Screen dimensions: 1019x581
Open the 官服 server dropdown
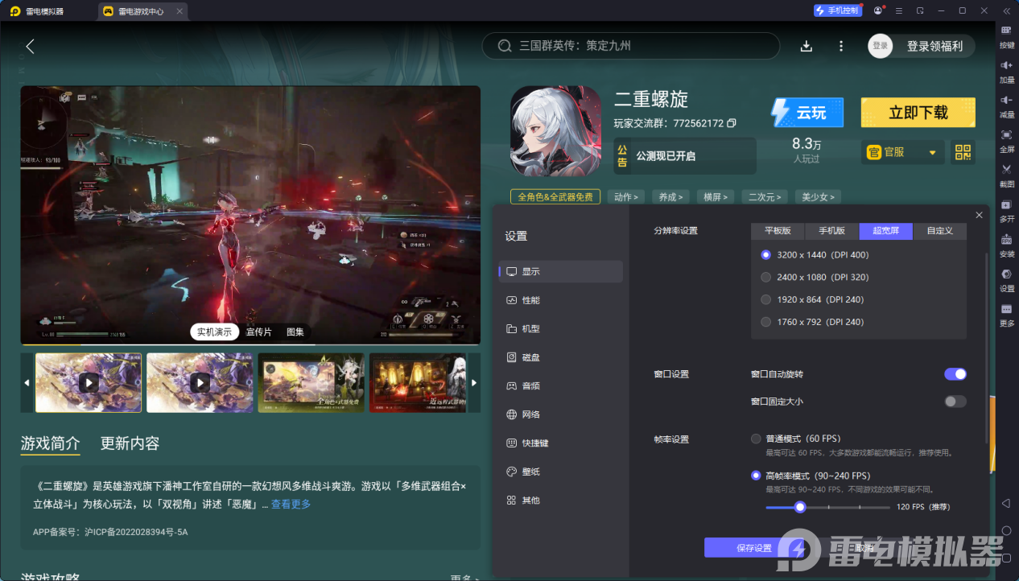coord(902,152)
